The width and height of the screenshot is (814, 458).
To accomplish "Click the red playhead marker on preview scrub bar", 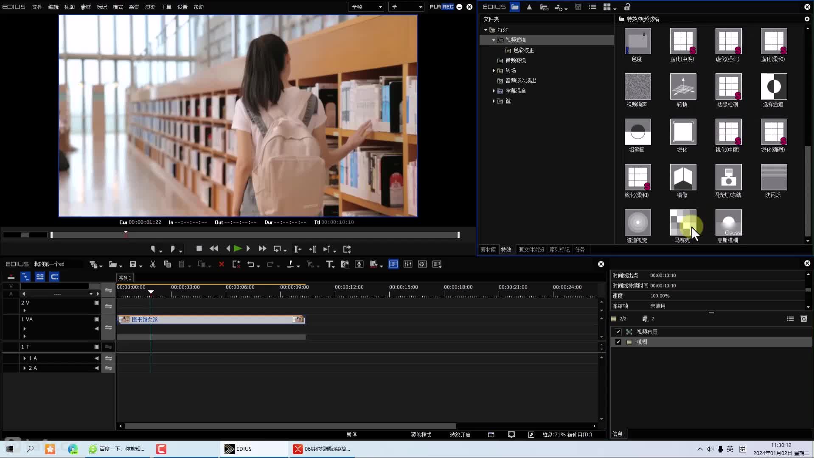I will click(x=126, y=233).
